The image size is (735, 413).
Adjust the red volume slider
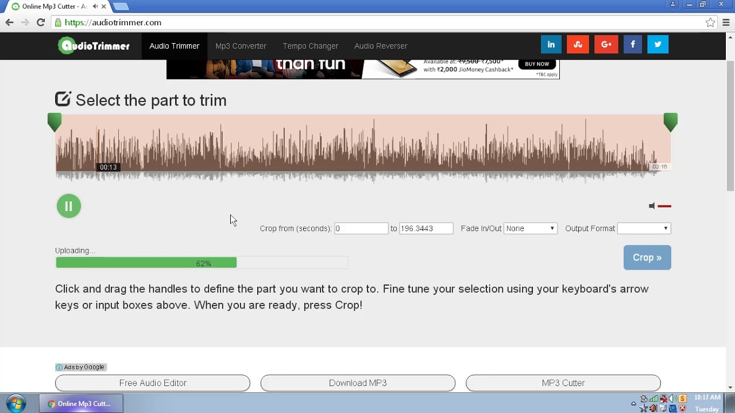pos(664,206)
